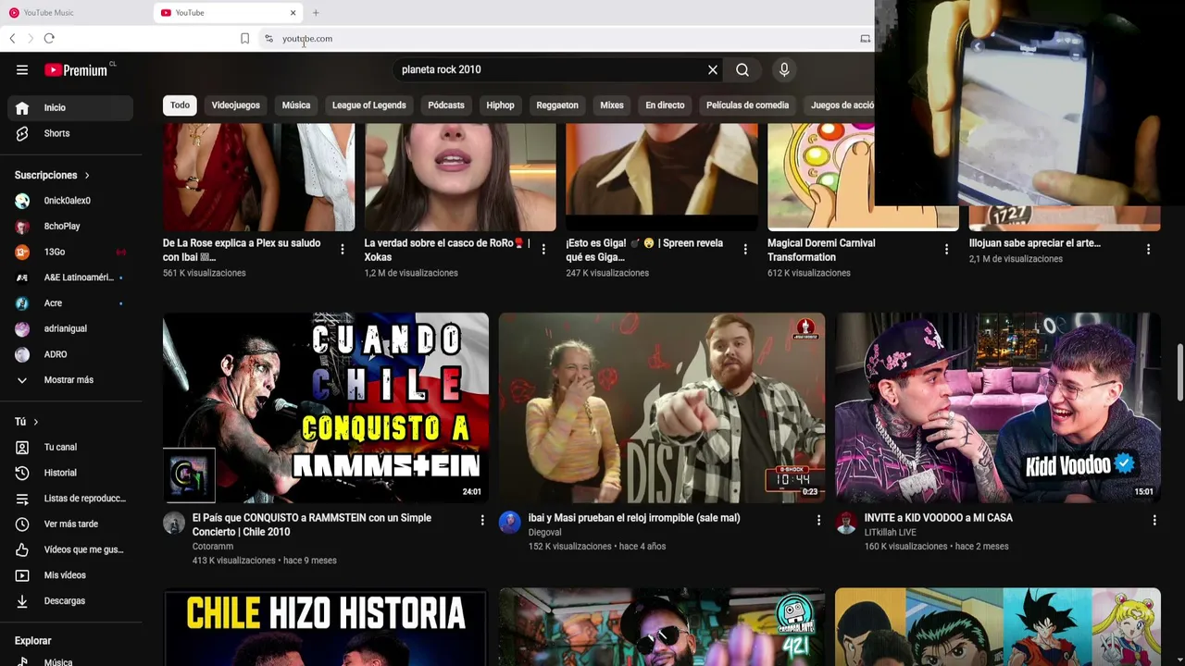Viewport: 1185px width, 666px height.
Task: Close the YouTube browser tab
Action: 293,13
